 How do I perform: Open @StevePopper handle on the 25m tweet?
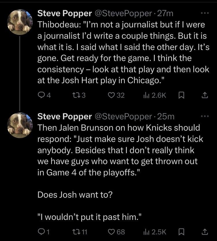tap(123, 116)
